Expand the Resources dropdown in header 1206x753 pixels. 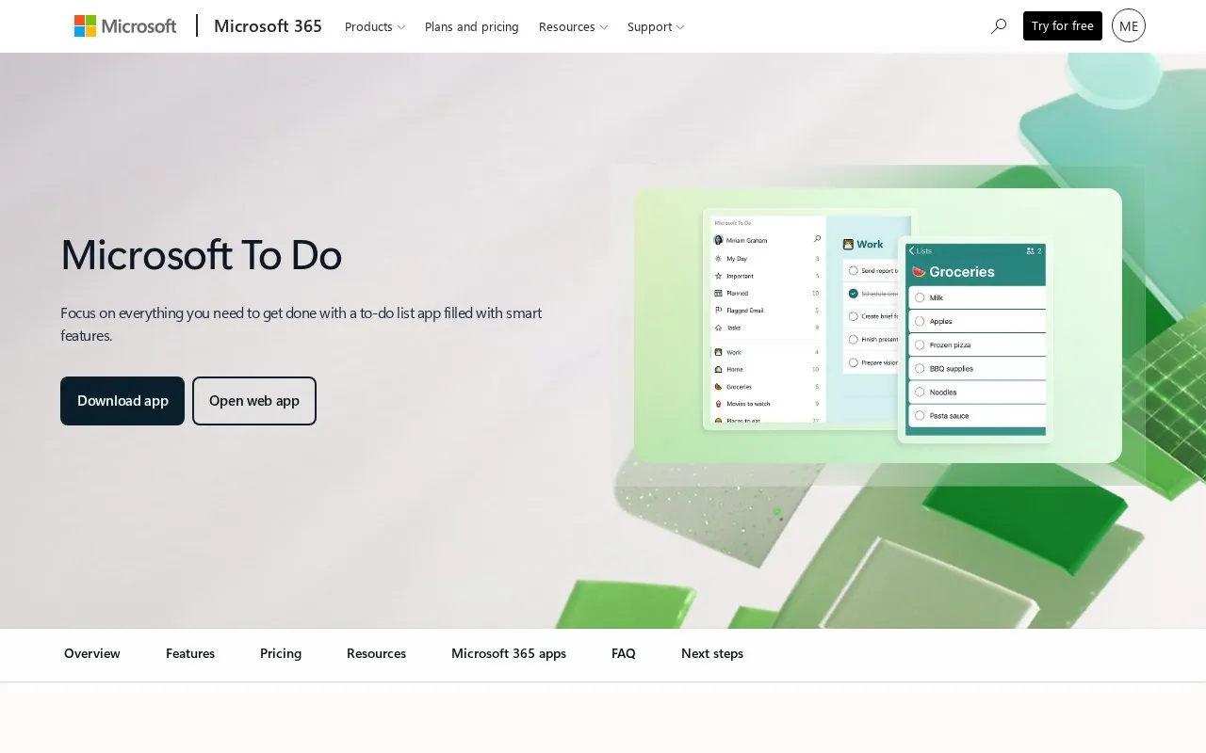[x=573, y=26]
